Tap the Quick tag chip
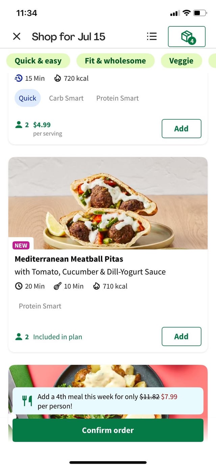Image resolution: width=216 pixels, height=468 pixels. tap(27, 98)
